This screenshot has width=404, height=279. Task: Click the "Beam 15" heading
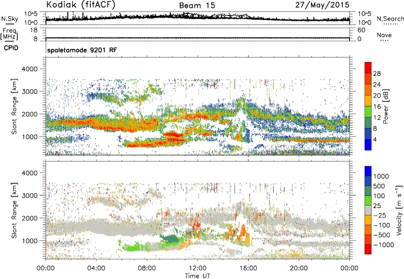[197, 6]
